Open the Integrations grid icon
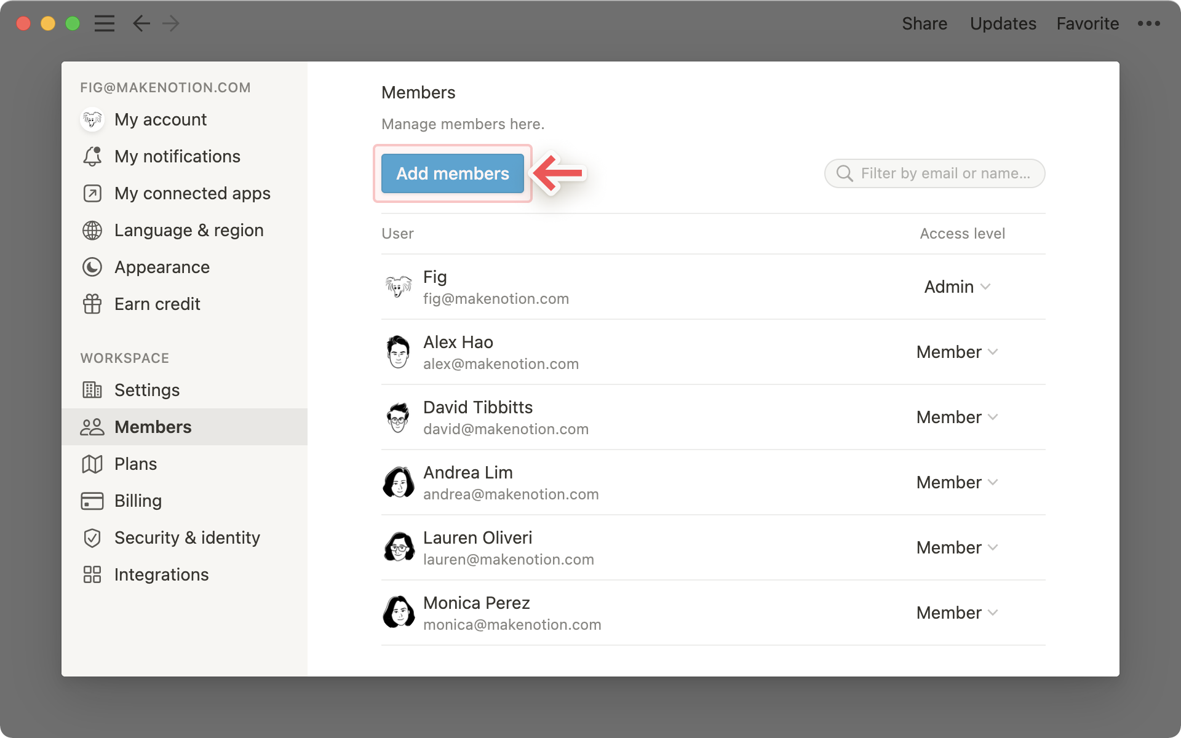Viewport: 1181px width, 738px height. point(92,574)
